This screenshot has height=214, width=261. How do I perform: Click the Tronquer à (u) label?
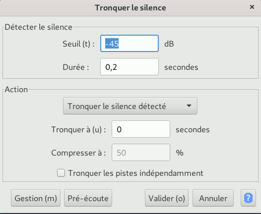(78, 130)
